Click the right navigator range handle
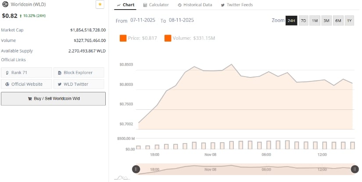 pyautogui.click(x=355, y=169)
